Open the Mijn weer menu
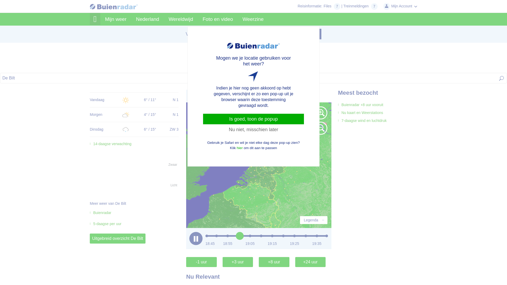Image resolution: width=507 pixels, height=285 pixels. [x=116, y=19]
